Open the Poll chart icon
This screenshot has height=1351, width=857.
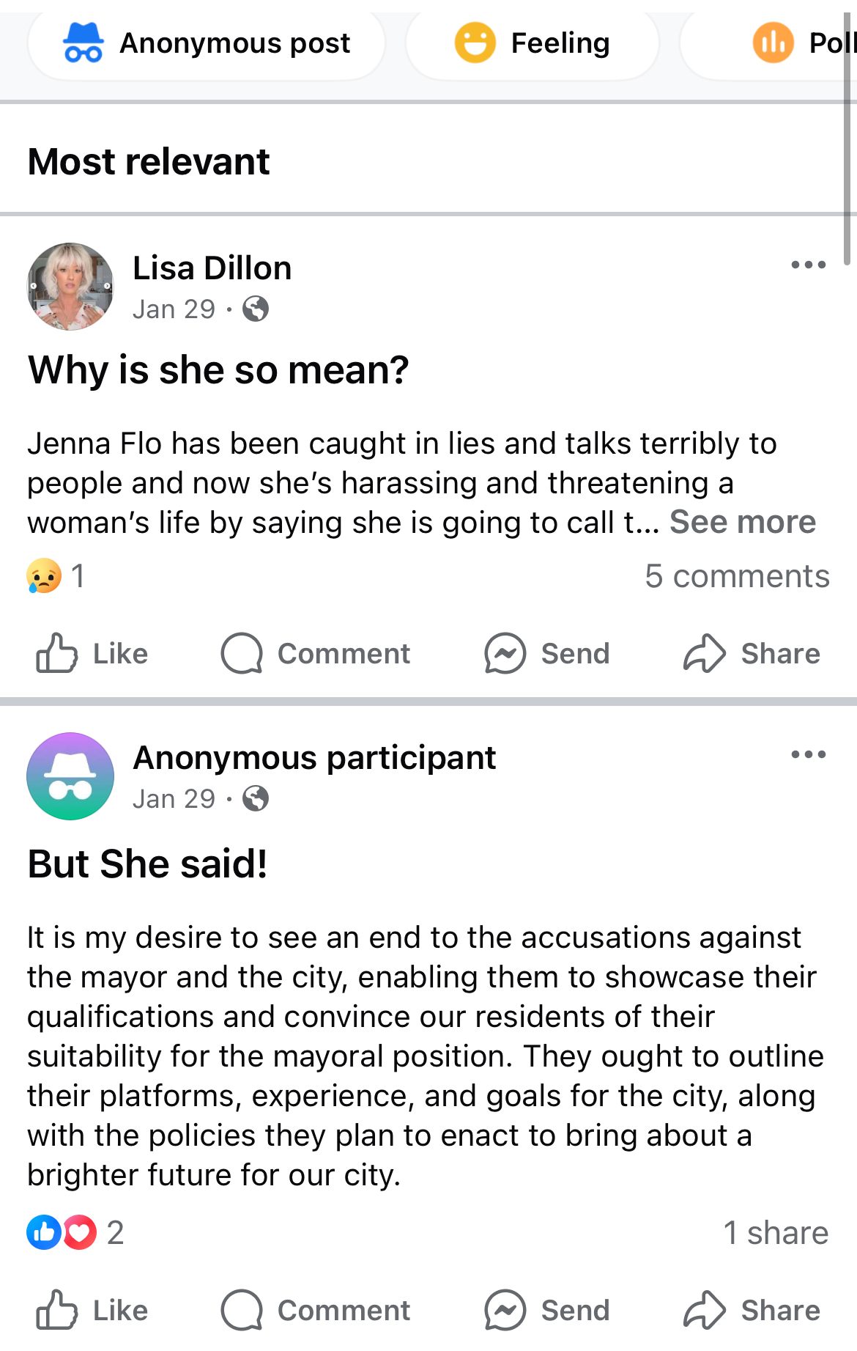tap(773, 43)
